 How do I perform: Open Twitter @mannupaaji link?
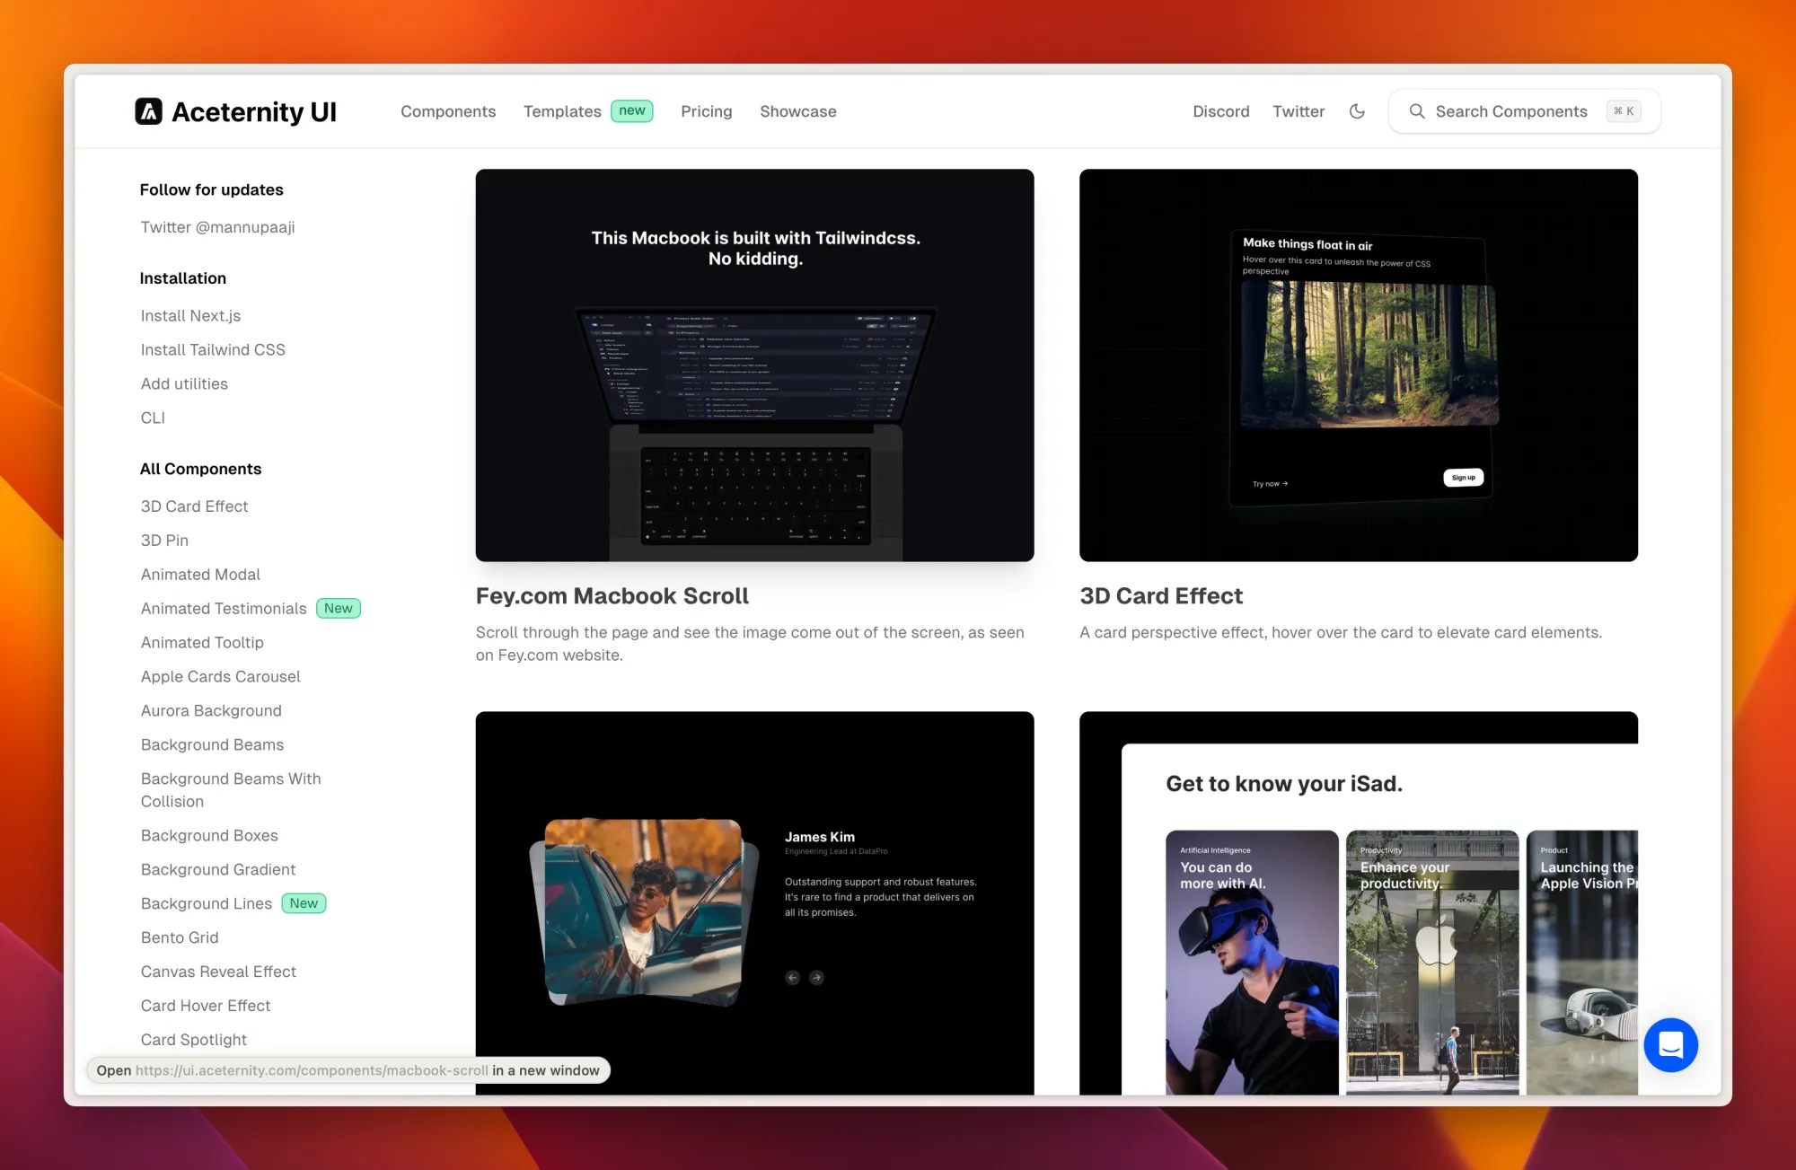click(x=217, y=227)
